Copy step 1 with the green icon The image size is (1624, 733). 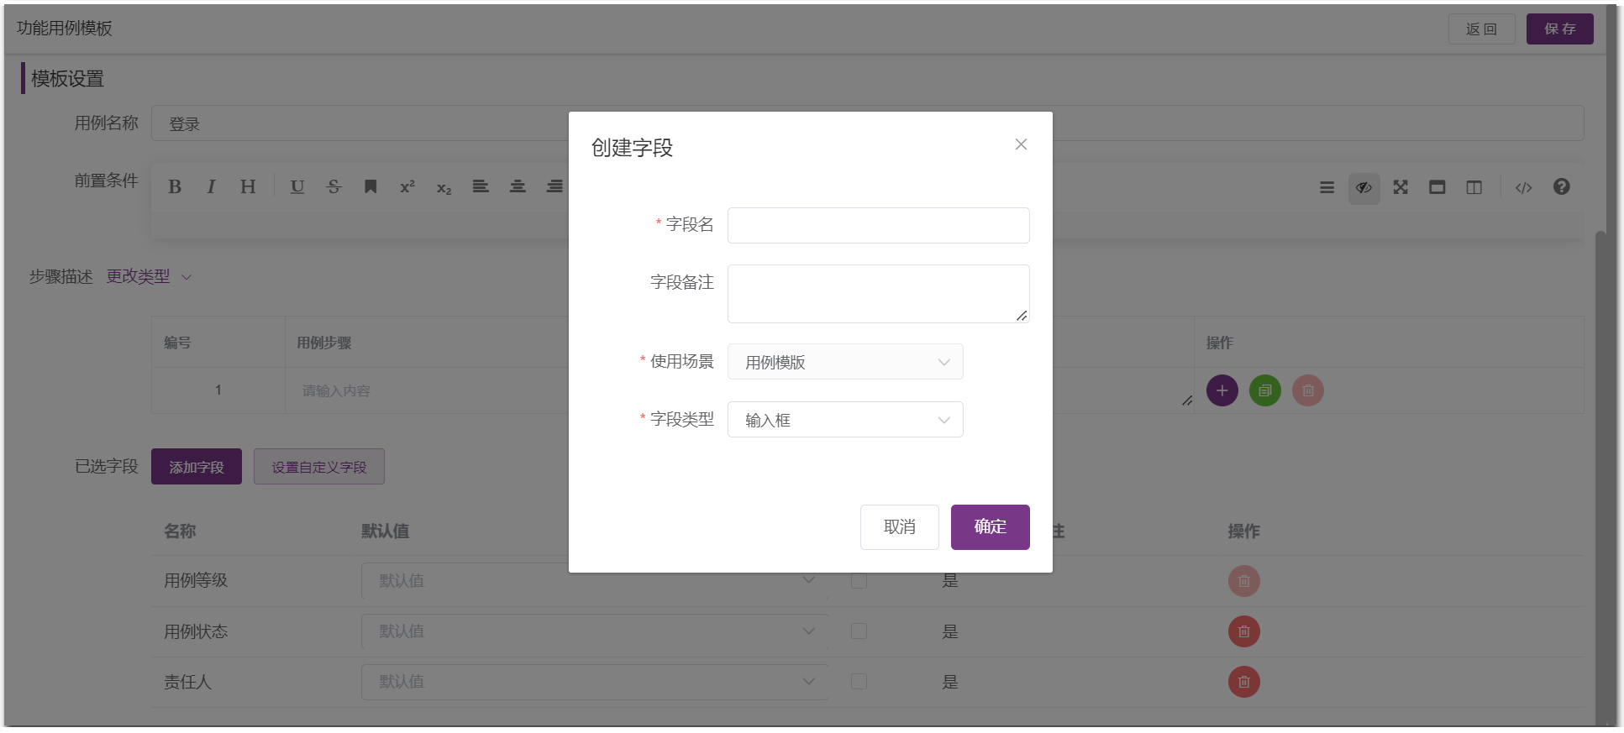(1265, 390)
